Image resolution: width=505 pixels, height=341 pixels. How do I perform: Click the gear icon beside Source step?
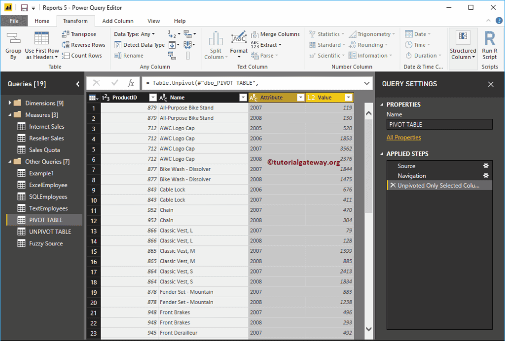point(486,166)
